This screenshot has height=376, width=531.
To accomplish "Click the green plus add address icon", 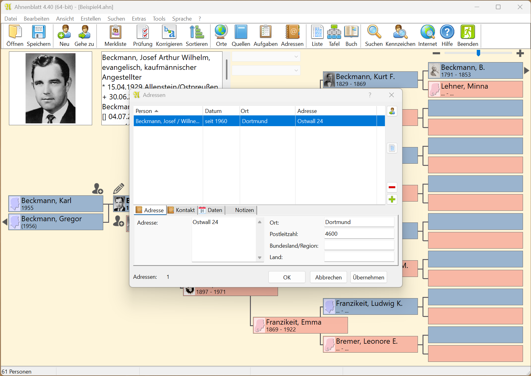I will click(392, 199).
